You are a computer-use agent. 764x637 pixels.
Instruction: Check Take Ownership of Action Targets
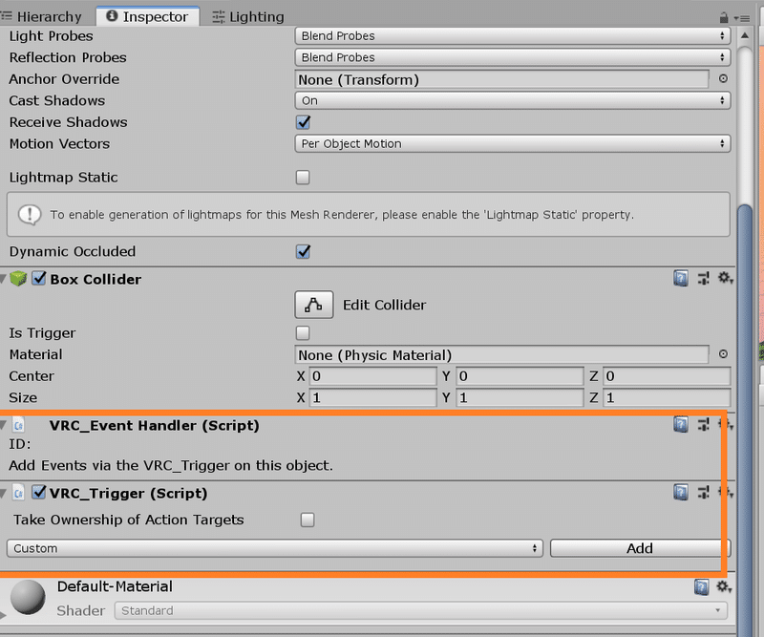click(308, 520)
